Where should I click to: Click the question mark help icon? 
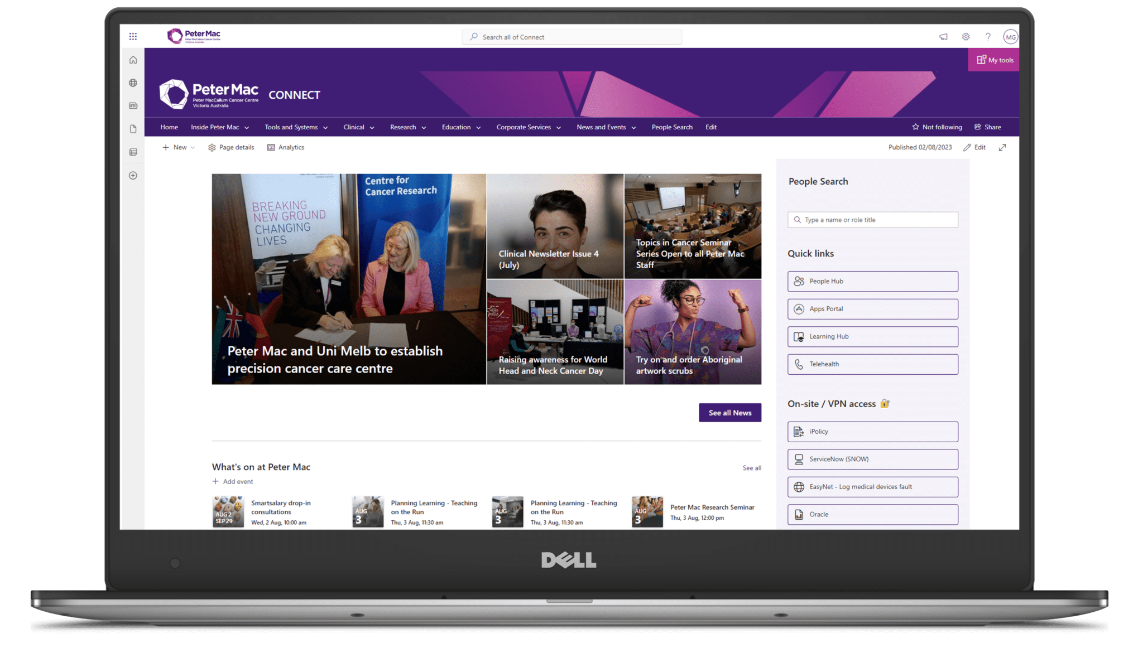coord(988,37)
